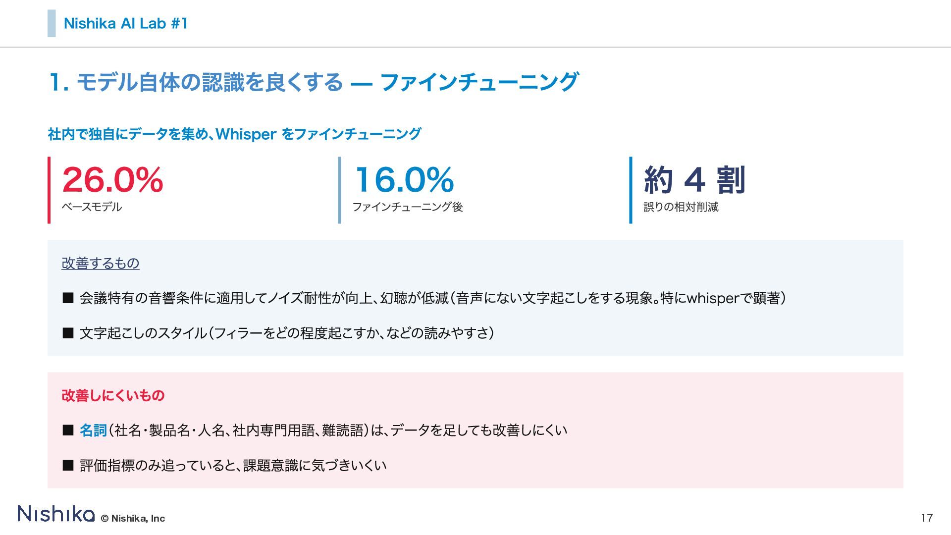Click the light-blue bar beside Nishika AI Lab #1

[52, 23]
